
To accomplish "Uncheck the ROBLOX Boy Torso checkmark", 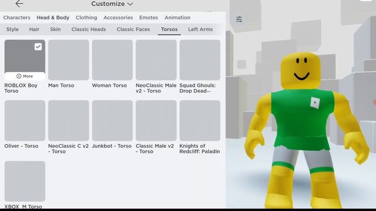I will (x=38, y=47).
